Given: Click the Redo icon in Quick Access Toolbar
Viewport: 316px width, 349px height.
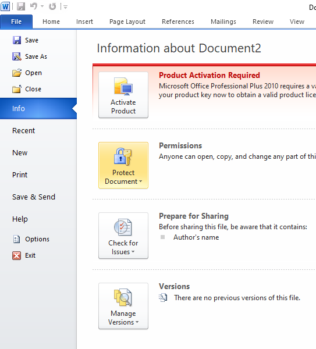Looking at the screenshot, I should pyautogui.click(x=52, y=6).
